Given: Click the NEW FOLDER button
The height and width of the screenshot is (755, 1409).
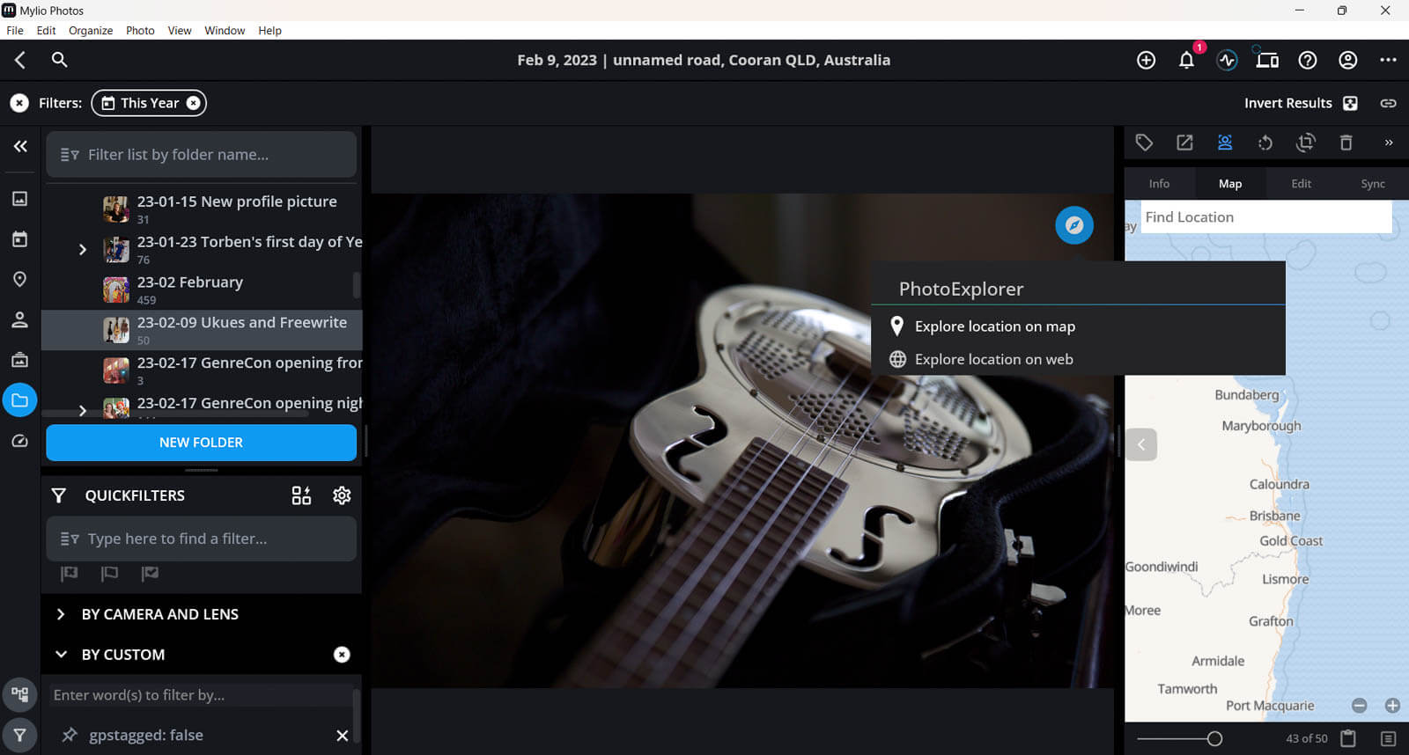Looking at the screenshot, I should (201, 443).
